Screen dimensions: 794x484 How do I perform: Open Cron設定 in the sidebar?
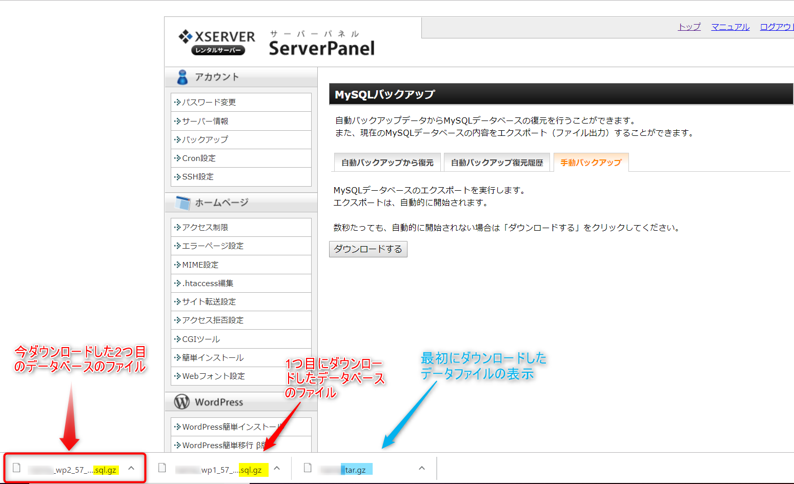241,158
